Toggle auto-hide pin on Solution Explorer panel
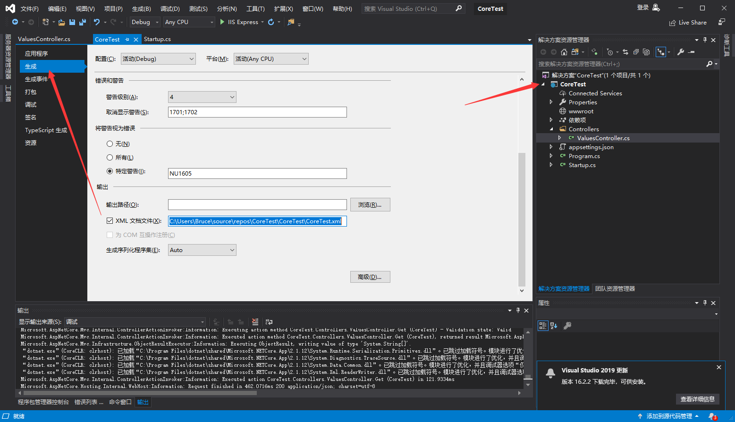 [705, 40]
